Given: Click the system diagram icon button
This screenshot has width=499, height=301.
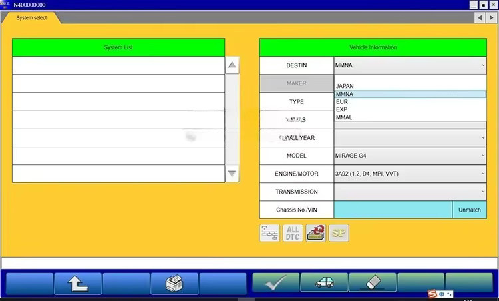Looking at the screenshot, I should click(269, 233).
